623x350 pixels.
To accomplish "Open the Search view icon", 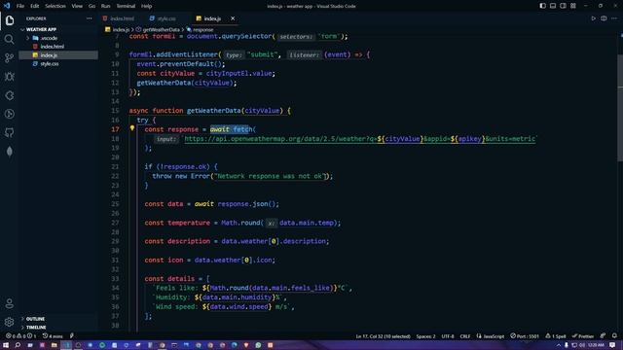I will pyautogui.click(x=10, y=39).
